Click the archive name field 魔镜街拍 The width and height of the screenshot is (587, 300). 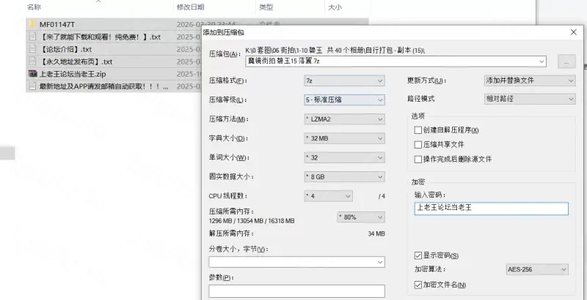pyautogui.click(x=395, y=61)
